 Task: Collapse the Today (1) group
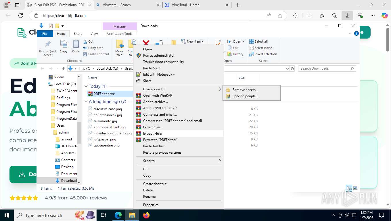click(86, 86)
